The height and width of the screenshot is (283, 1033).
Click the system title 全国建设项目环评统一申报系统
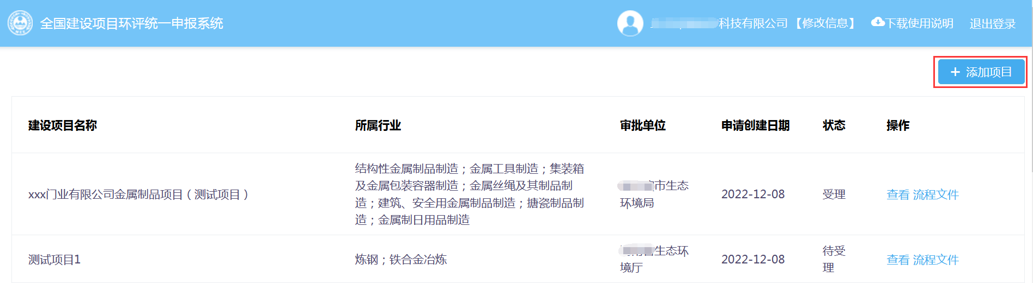pyautogui.click(x=131, y=23)
